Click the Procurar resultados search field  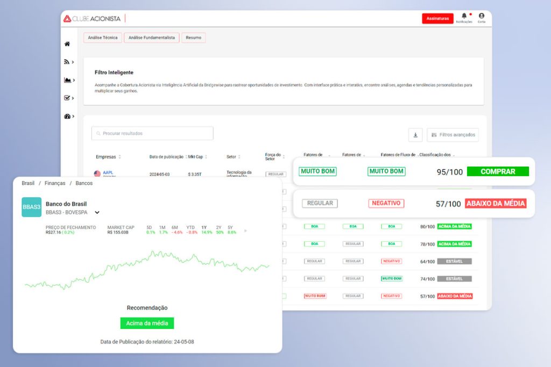152,133
